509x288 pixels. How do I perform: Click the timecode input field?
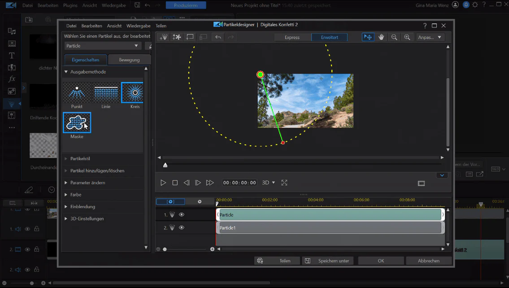click(x=239, y=183)
